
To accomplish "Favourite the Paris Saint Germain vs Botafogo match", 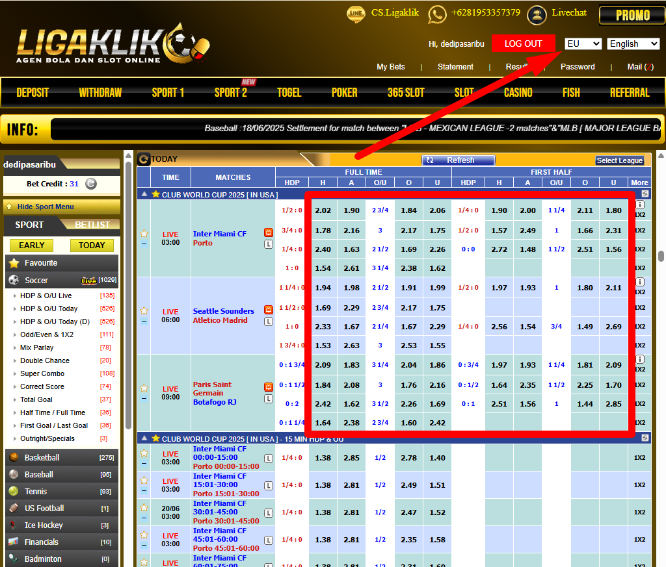I will (144, 388).
